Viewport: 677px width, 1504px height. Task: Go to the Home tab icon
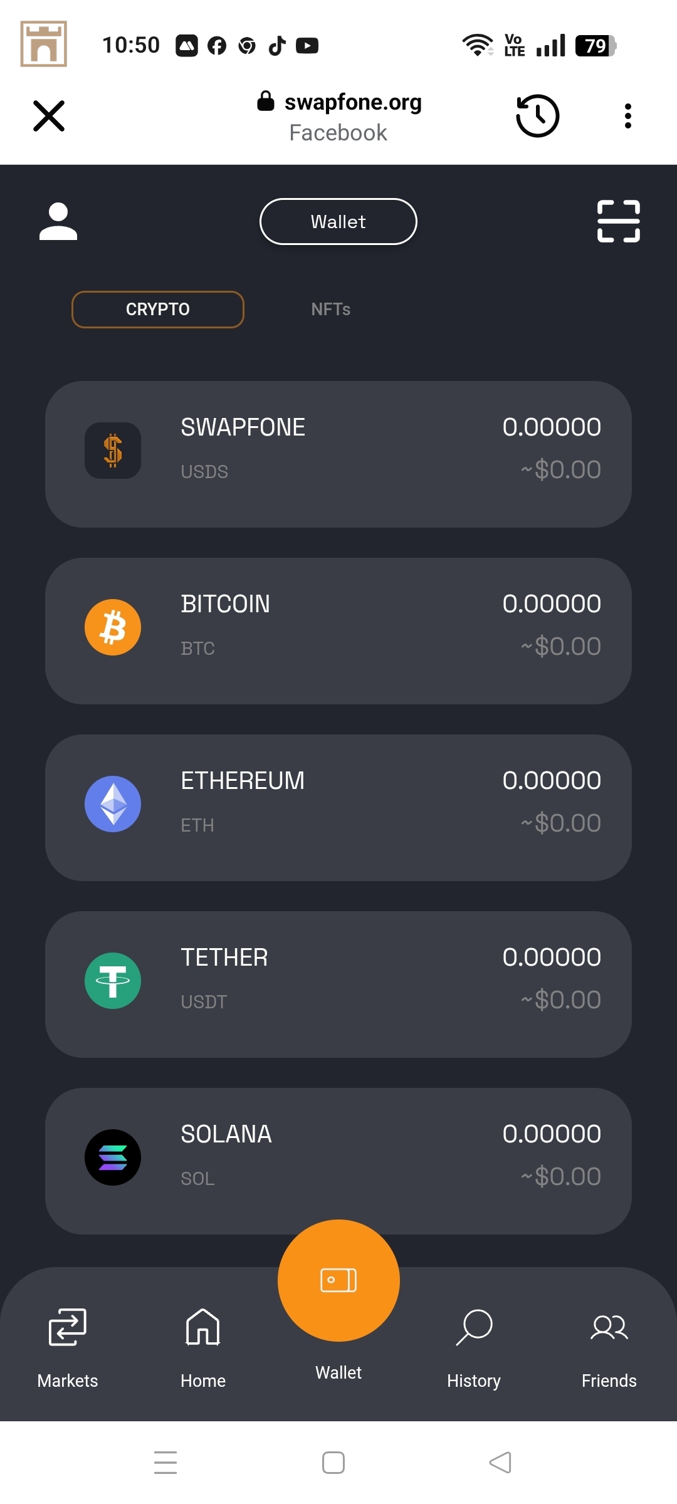click(202, 1327)
